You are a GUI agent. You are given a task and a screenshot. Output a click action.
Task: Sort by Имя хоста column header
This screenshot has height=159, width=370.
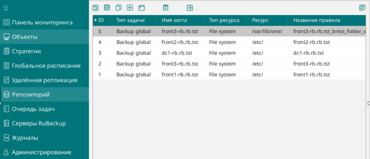pos(180,20)
